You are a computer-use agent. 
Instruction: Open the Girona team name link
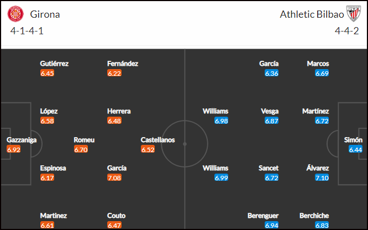45,14
